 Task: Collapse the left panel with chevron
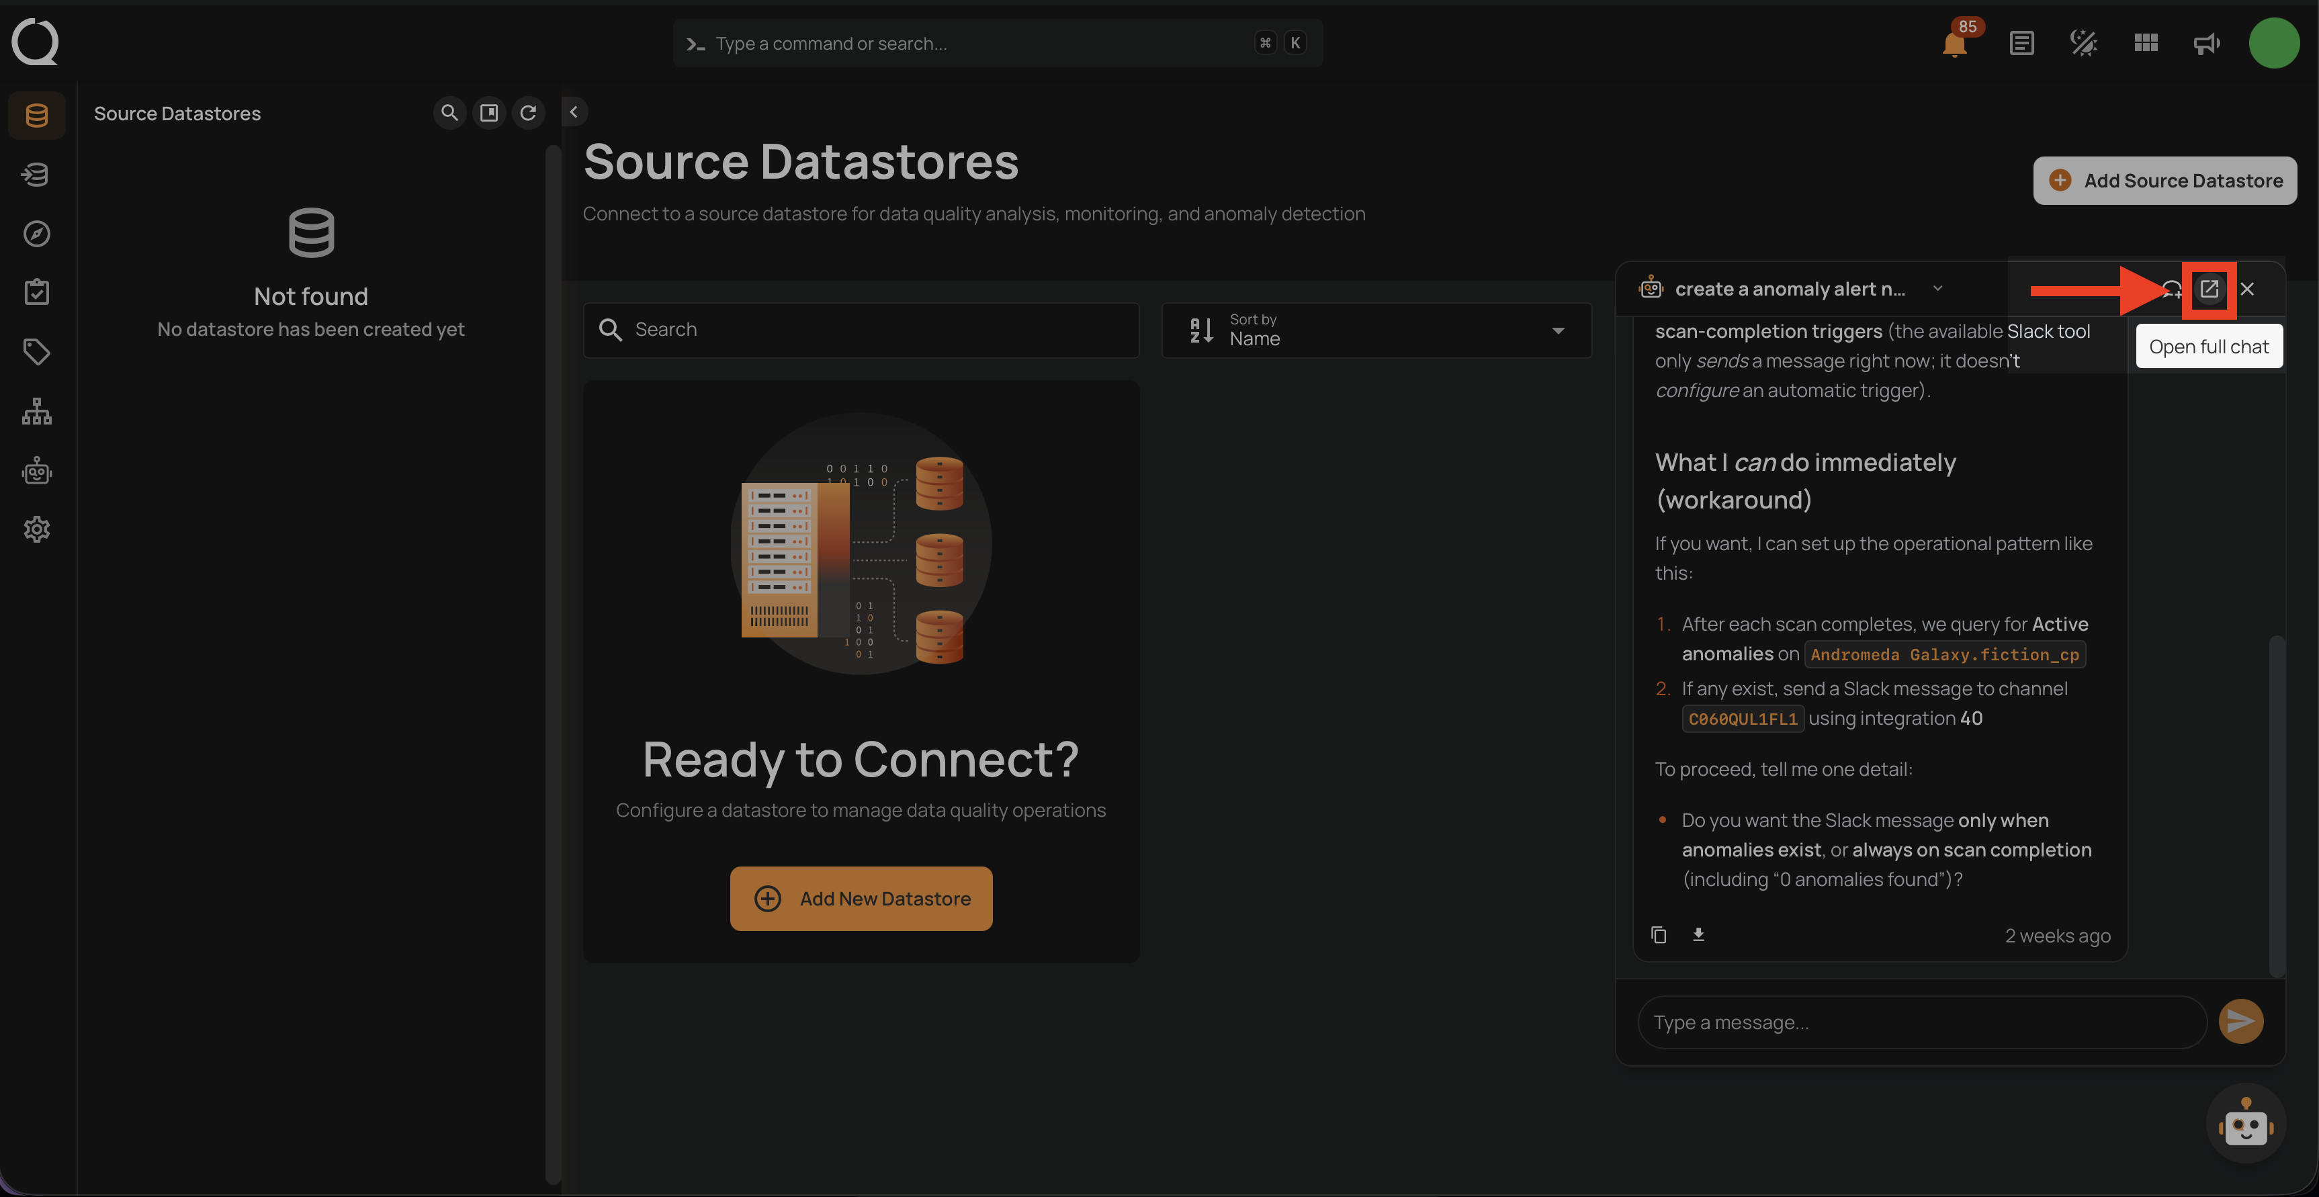tap(574, 112)
